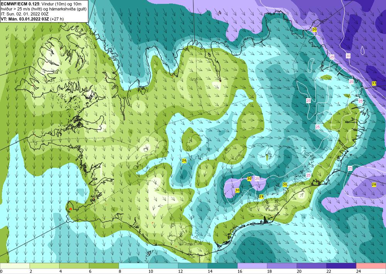386x274 pixels.
Task: Click the yellow max gust label 33
Action: coord(374,83)
